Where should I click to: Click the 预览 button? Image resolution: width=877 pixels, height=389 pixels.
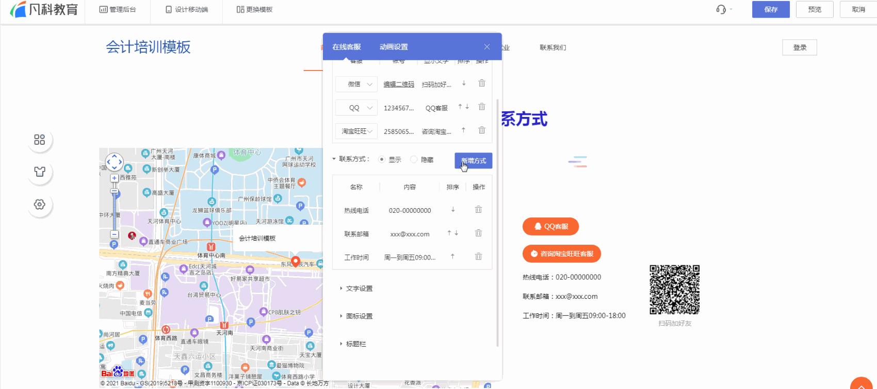tap(815, 9)
